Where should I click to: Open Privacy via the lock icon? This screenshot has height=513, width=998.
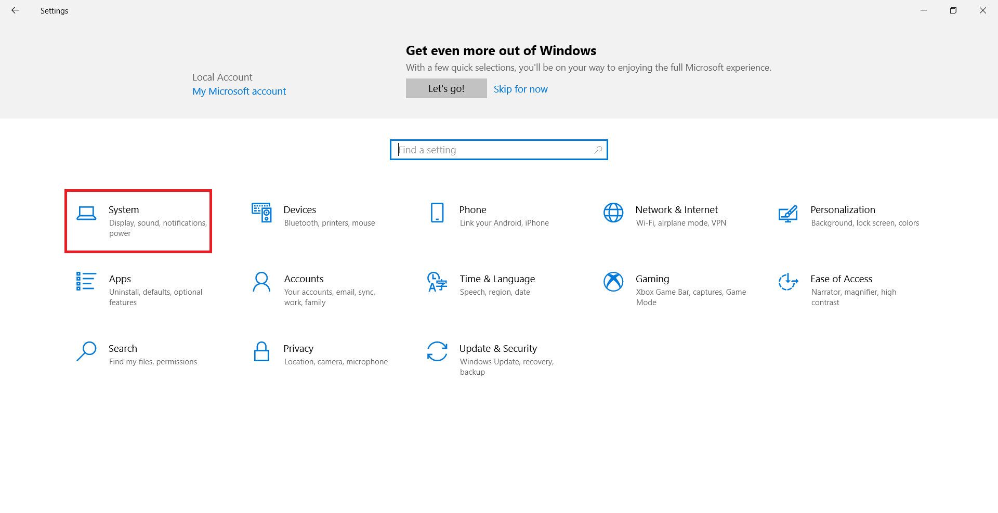tap(261, 351)
